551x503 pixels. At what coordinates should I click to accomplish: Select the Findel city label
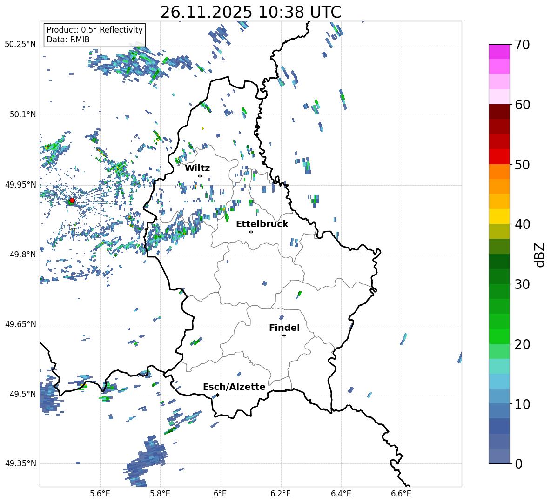pyautogui.click(x=284, y=328)
